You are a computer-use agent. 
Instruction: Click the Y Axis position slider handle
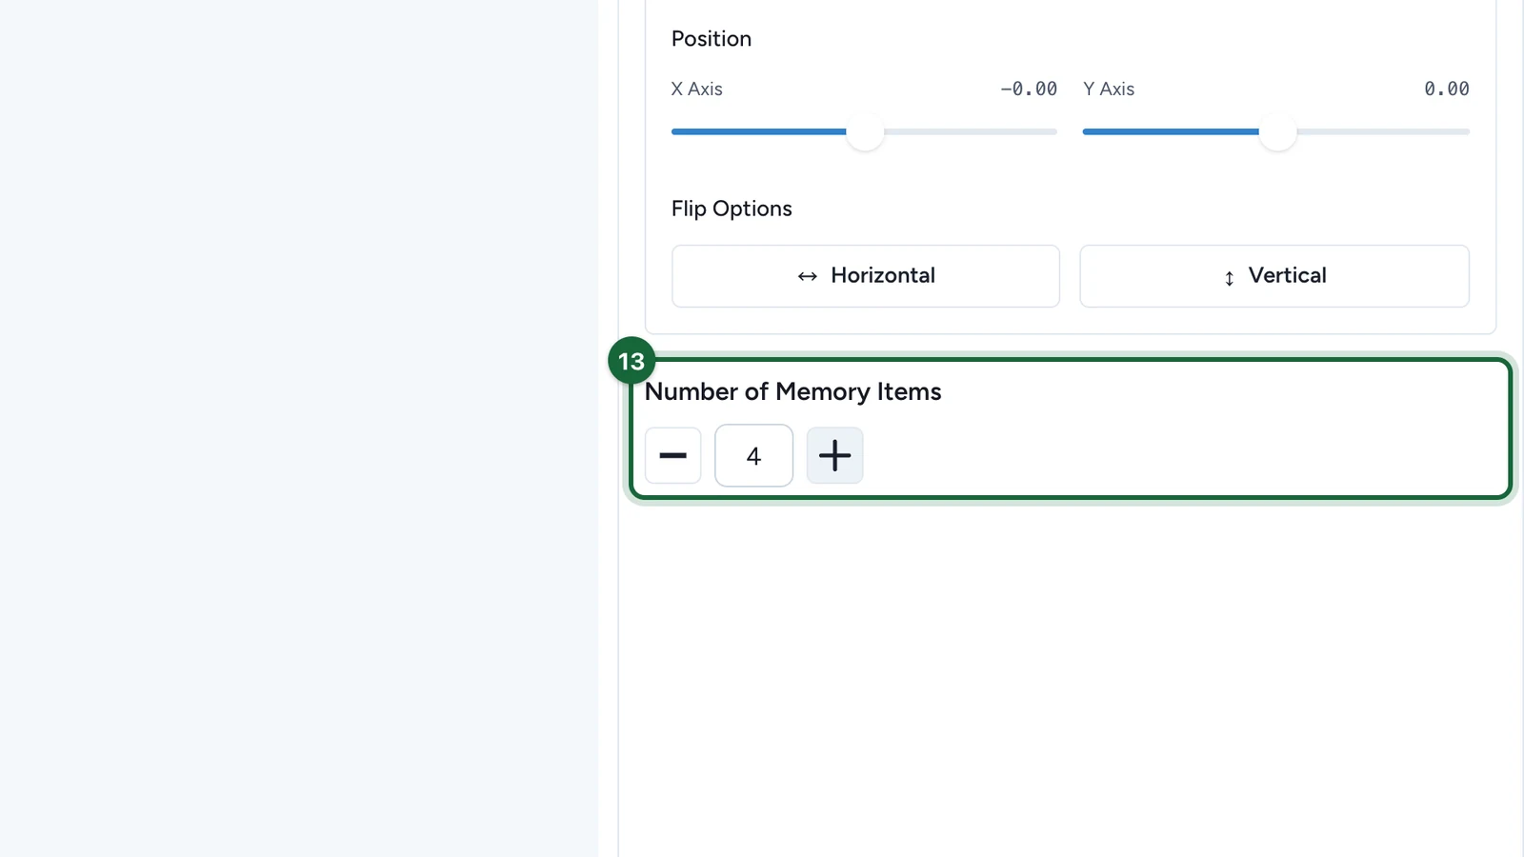[1277, 131]
